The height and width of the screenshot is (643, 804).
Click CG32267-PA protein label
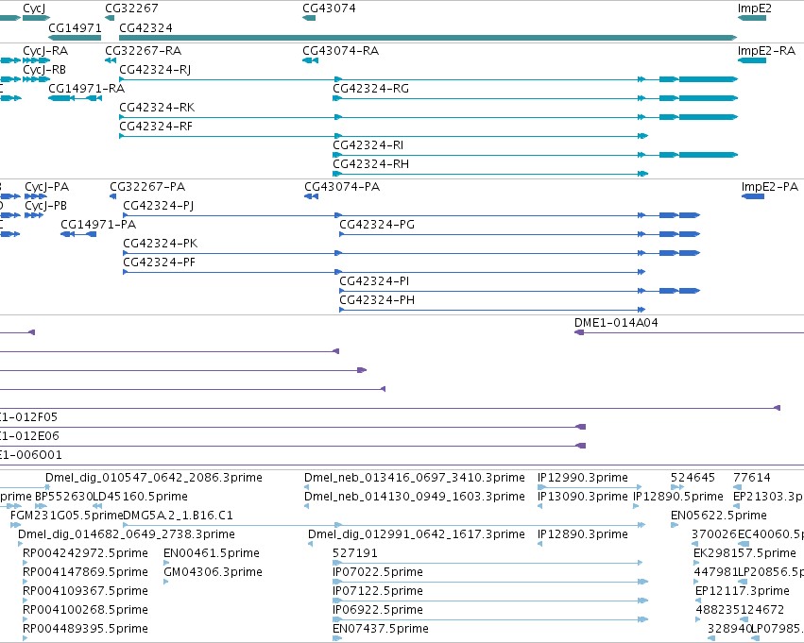[x=147, y=187]
